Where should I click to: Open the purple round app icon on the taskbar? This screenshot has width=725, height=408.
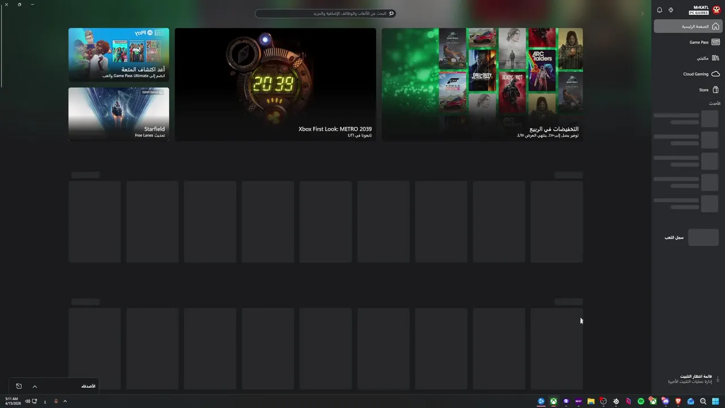[566, 401]
